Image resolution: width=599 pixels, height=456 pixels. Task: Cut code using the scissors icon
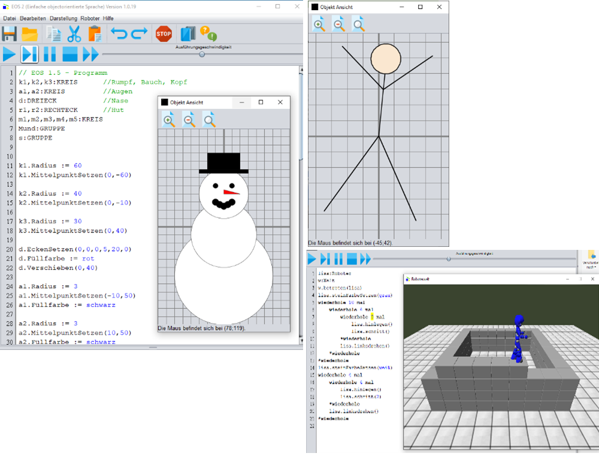74,34
